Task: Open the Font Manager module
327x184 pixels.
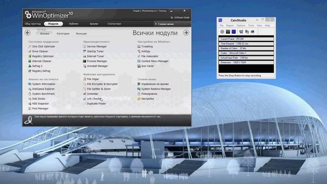Action: click(x=40, y=108)
